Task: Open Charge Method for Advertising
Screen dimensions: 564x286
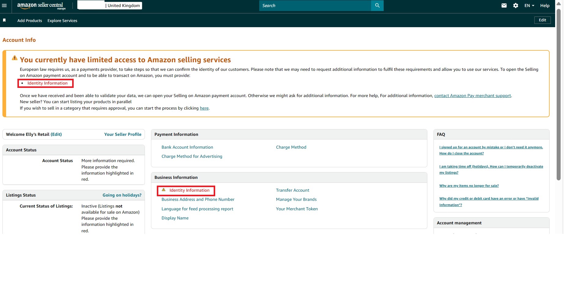Action: (192, 156)
